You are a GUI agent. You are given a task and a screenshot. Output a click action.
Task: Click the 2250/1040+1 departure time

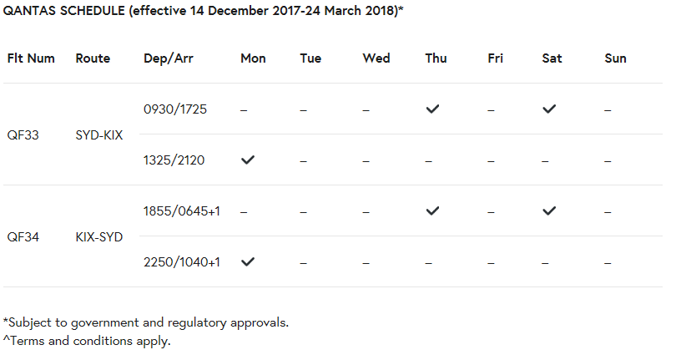pyautogui.click(x=182, y=262)
